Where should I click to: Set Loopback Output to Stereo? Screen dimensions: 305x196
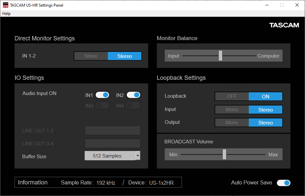pos(266,122)
